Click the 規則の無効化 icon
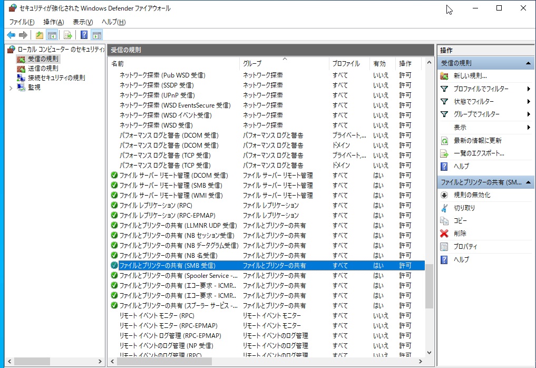 444,195
